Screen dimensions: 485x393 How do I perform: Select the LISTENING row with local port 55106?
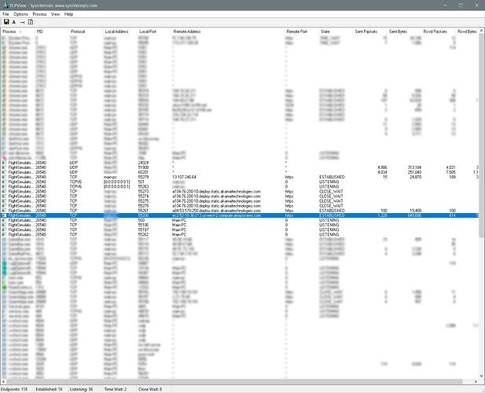coord(240,225)
